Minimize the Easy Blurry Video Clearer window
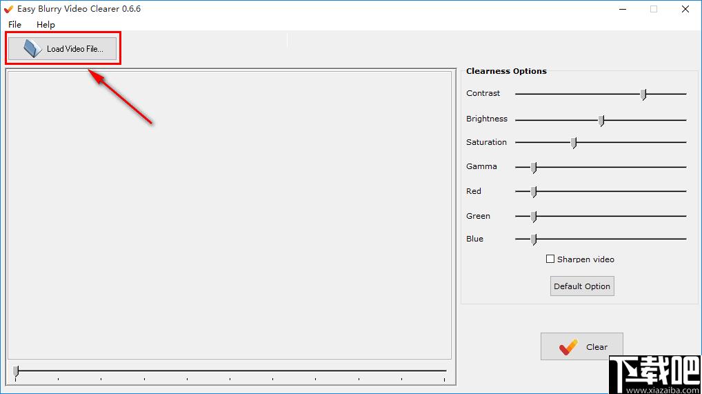The height and width of the screenshot is (394, 702). (x=622, y=9)
